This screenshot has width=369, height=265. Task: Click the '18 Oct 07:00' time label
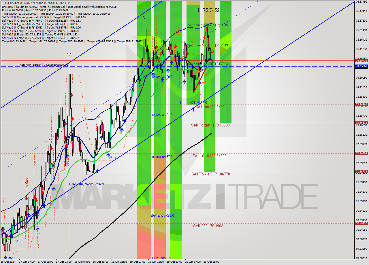click(x=82, y=262)
